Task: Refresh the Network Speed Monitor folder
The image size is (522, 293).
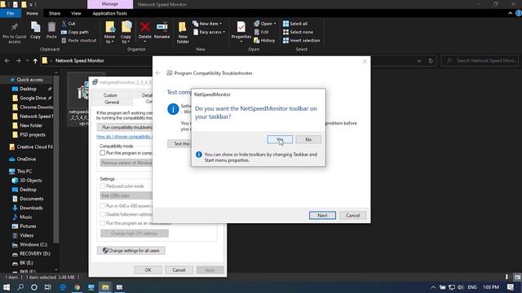Action: pos(431,61)
